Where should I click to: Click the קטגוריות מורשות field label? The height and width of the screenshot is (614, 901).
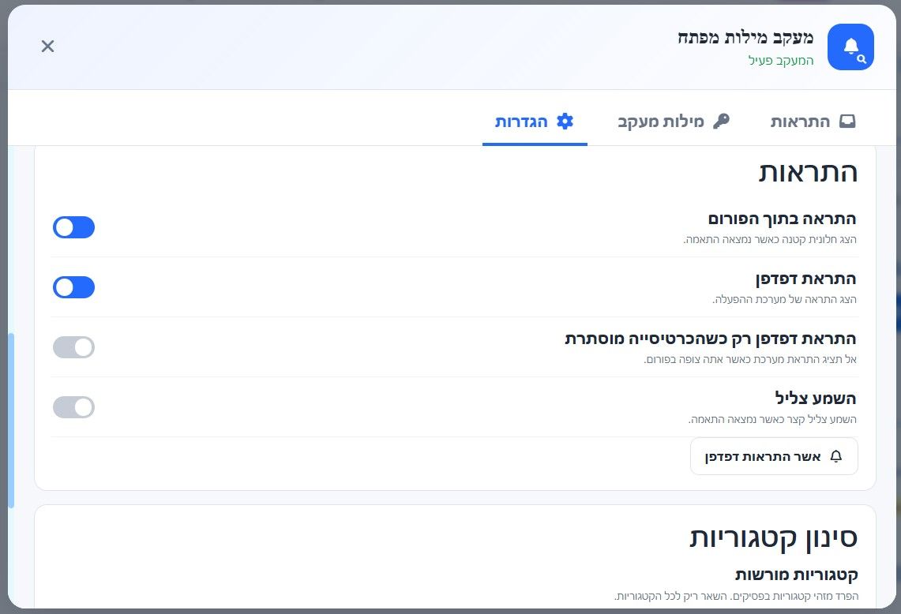(797, 575)
